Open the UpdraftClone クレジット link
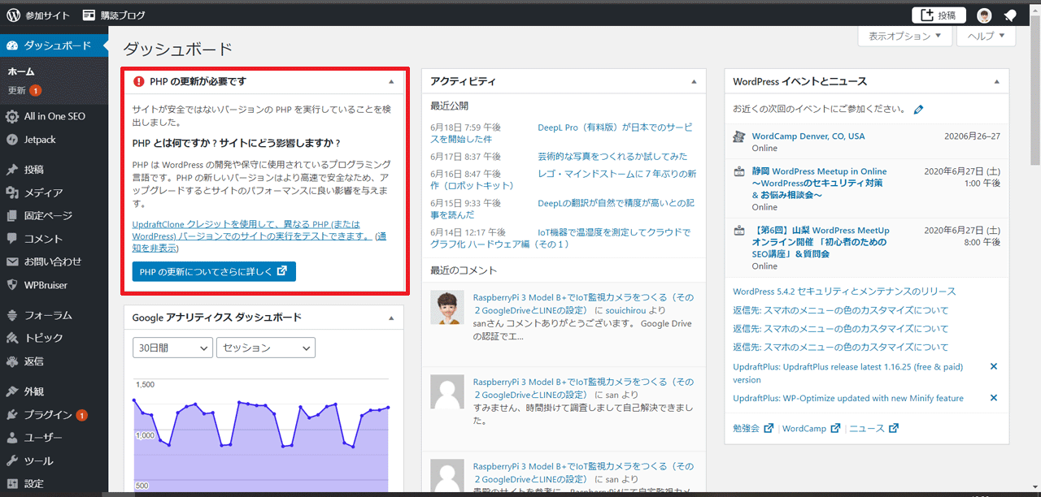Image resolution: width=1041 pixels, height=497 pixels. click(252, 230)
